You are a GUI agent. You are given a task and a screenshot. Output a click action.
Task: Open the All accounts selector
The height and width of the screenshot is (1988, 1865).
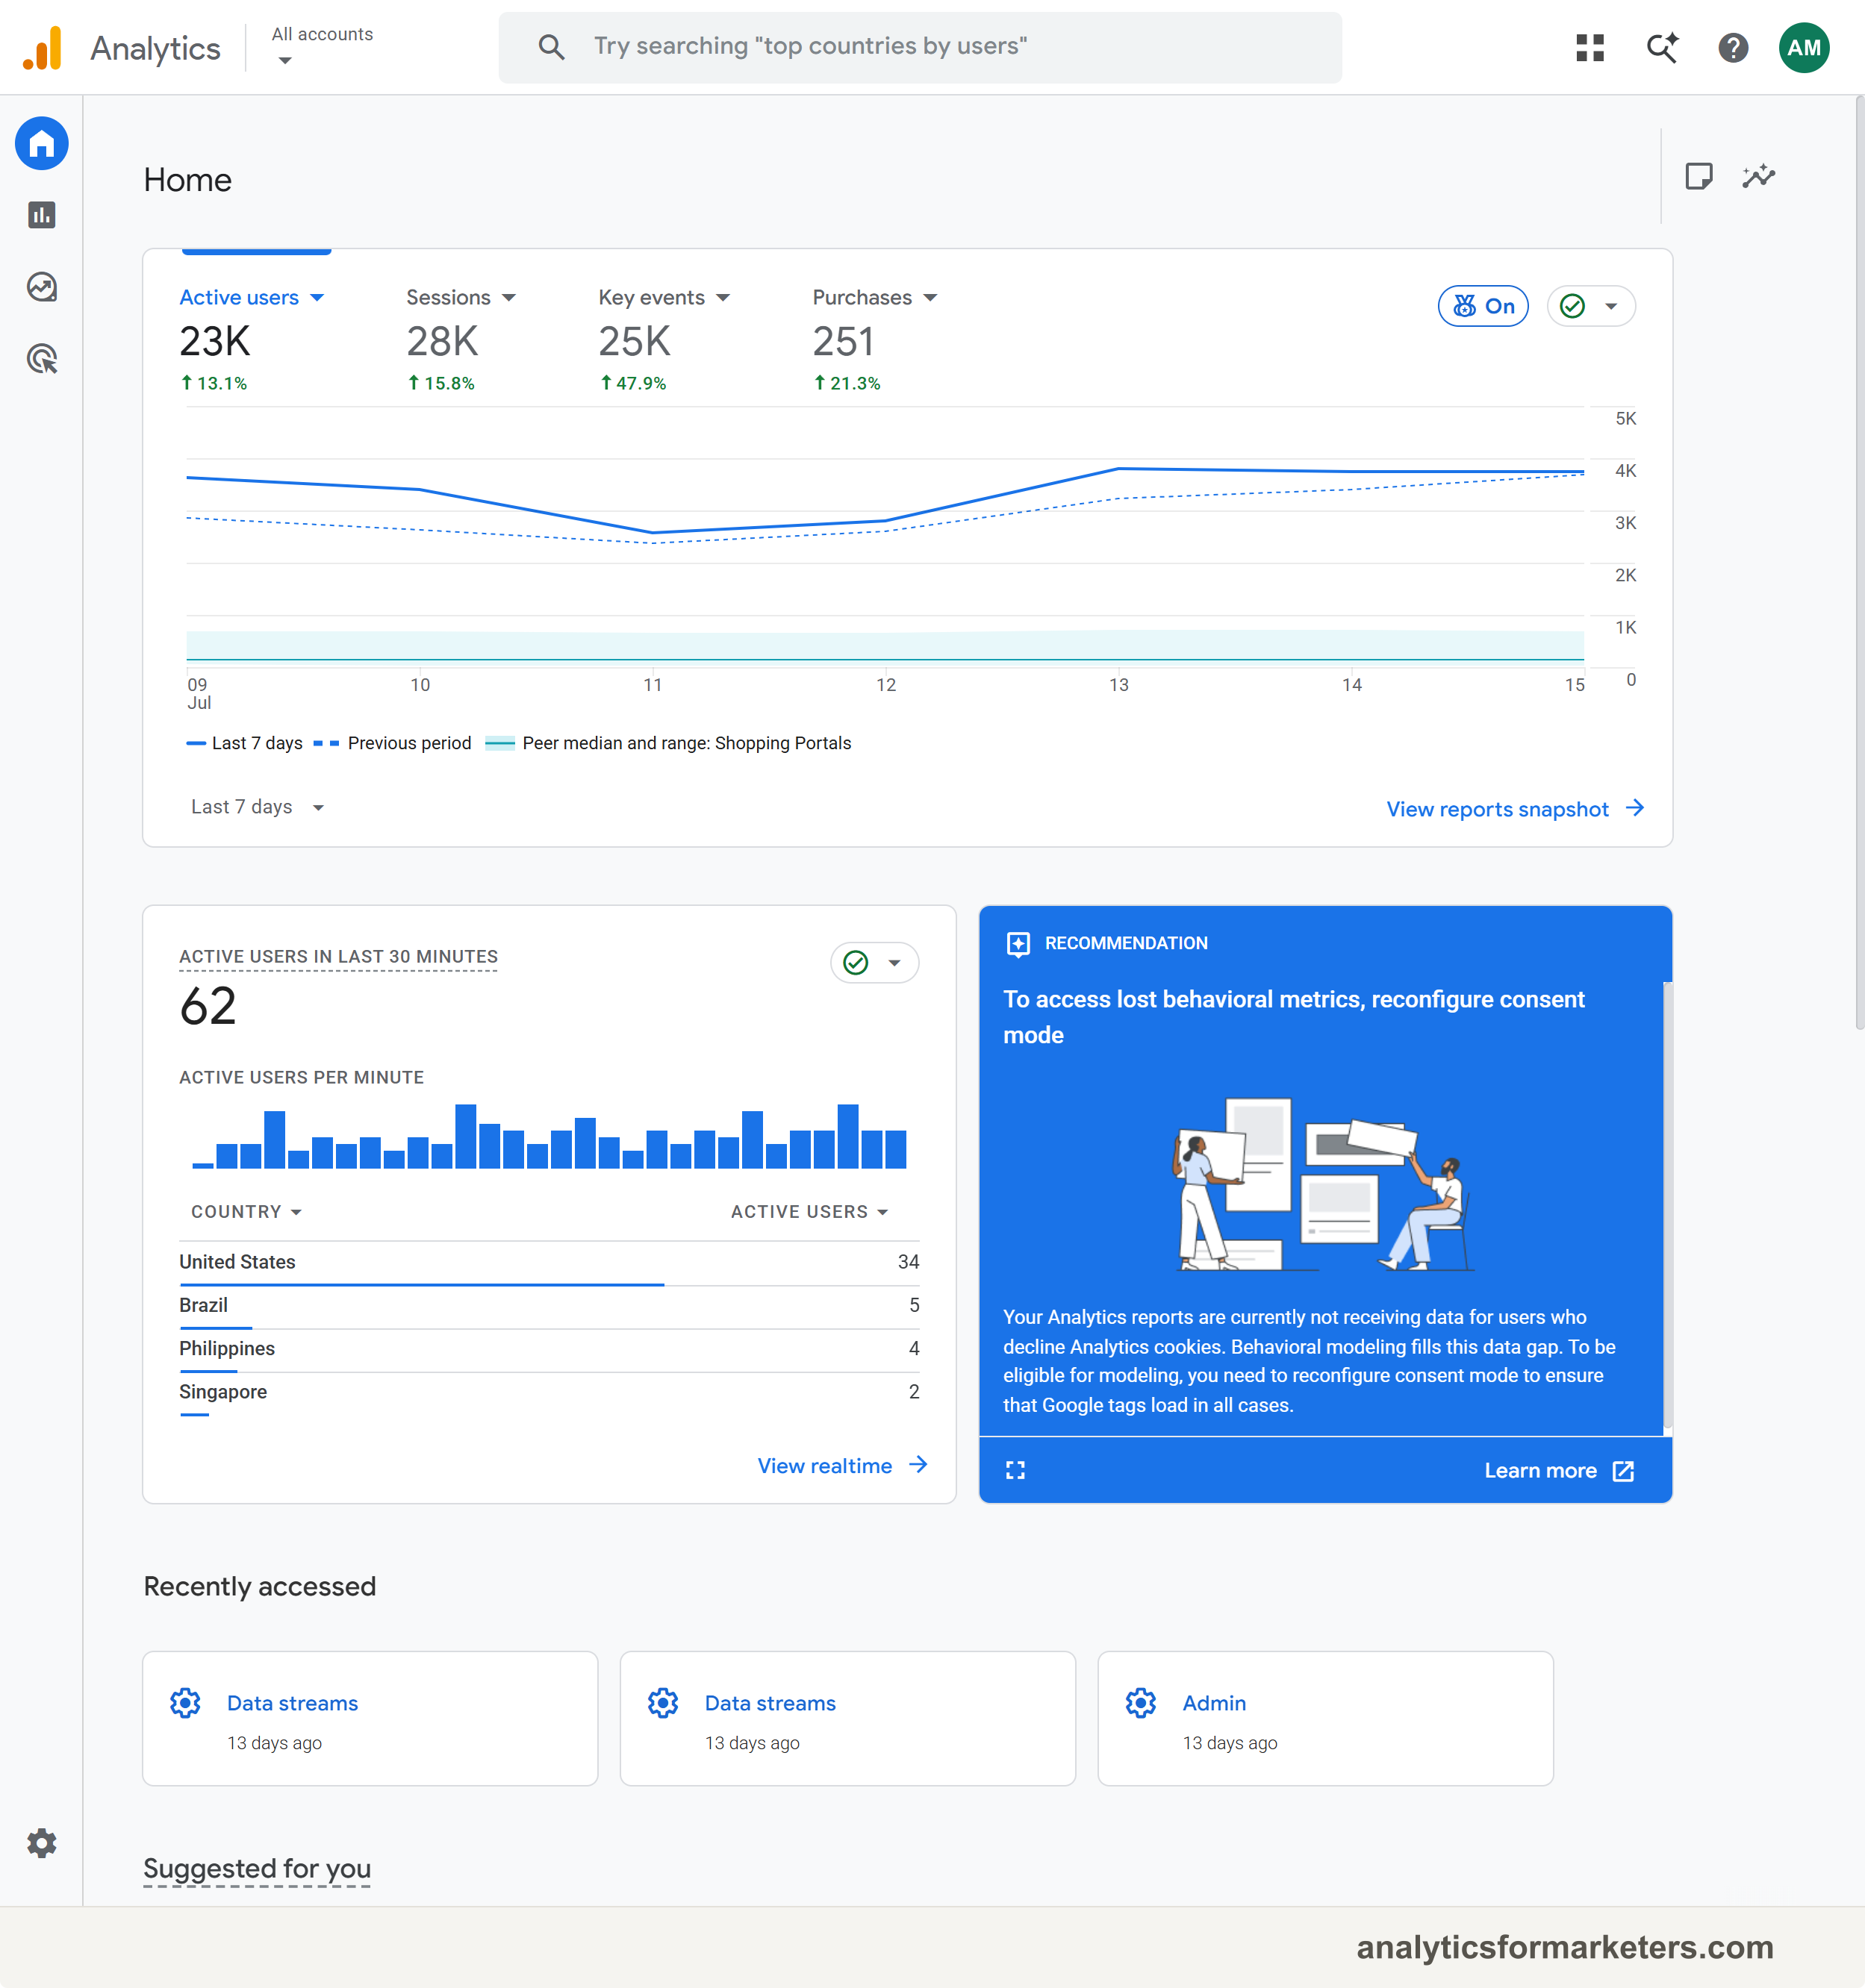tap(323, 46)
